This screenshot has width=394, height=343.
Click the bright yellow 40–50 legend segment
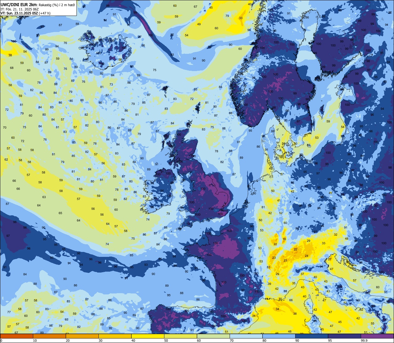[x=148, y=336]
